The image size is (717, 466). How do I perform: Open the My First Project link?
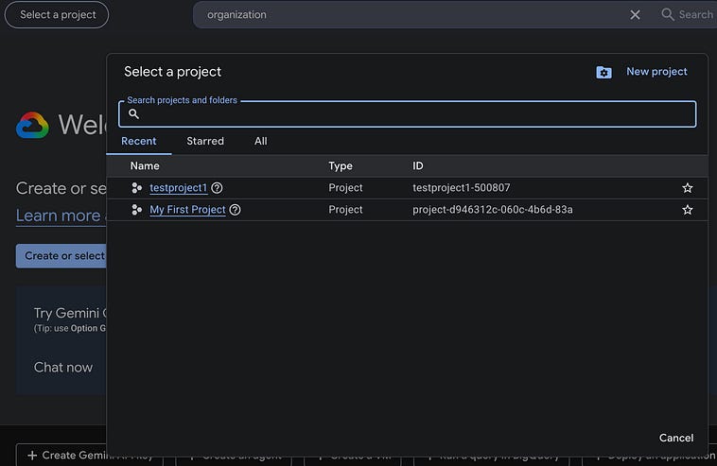187,210
